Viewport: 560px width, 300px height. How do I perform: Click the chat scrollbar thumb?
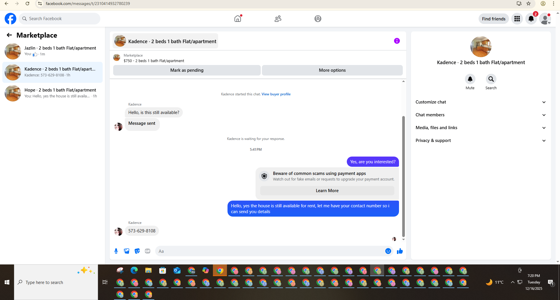point(403,176)
